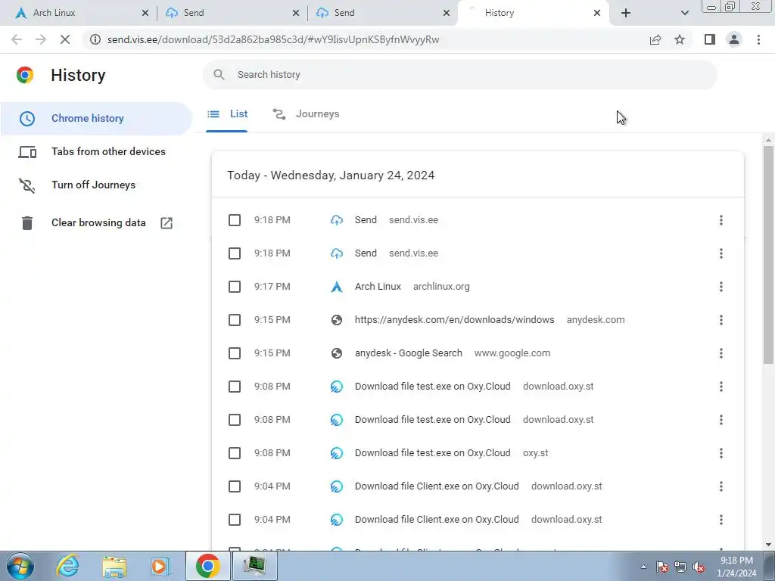Go back with the back arrow
775x581 pixels.
17,39
